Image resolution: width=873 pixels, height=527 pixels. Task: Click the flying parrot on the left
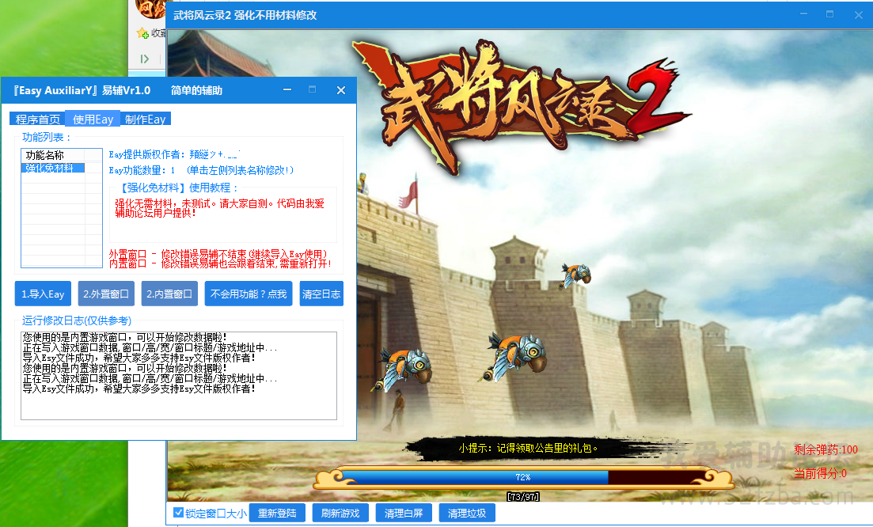click(x=402, y=370)
